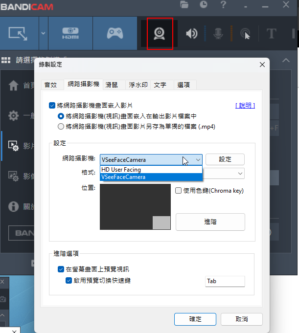299x333 pixels.
Task: Open the image settings icon in sidebar
Action: click(x=13, y=176)
